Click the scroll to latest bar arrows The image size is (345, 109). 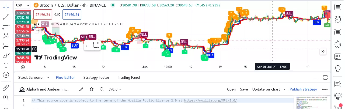tap(323, 51)
